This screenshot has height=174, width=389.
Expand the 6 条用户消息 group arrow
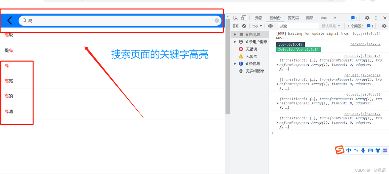tap(235, 42)
